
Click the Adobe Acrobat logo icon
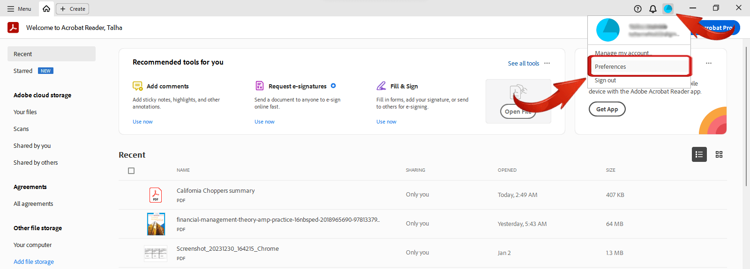point(13,28)
